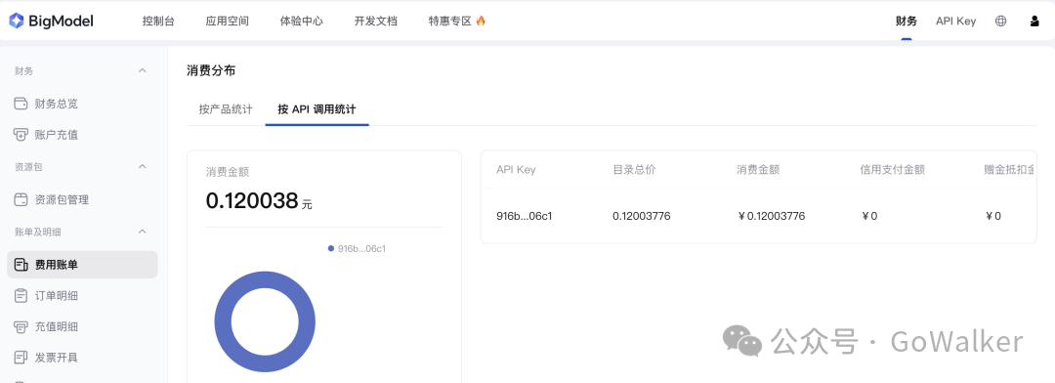Image resolution: width=1055 pixels, height=383 pixels.
Task: Click the 消费分布 section heading
Action: (x=211, y=70)
